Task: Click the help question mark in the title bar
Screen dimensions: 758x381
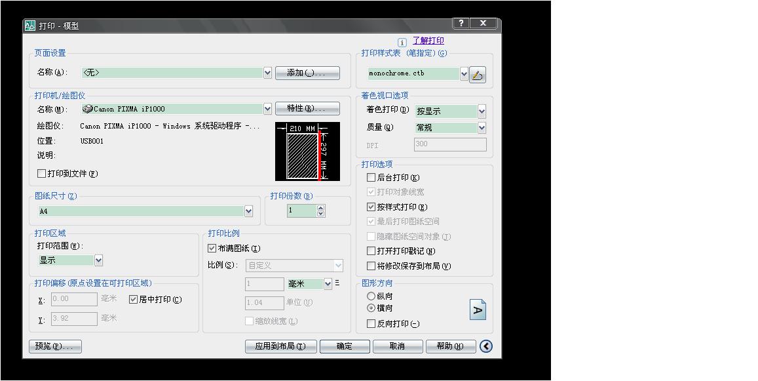Action: point(461,23)
